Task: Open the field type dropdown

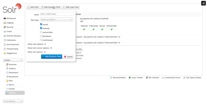Action: tap(56, 20)
